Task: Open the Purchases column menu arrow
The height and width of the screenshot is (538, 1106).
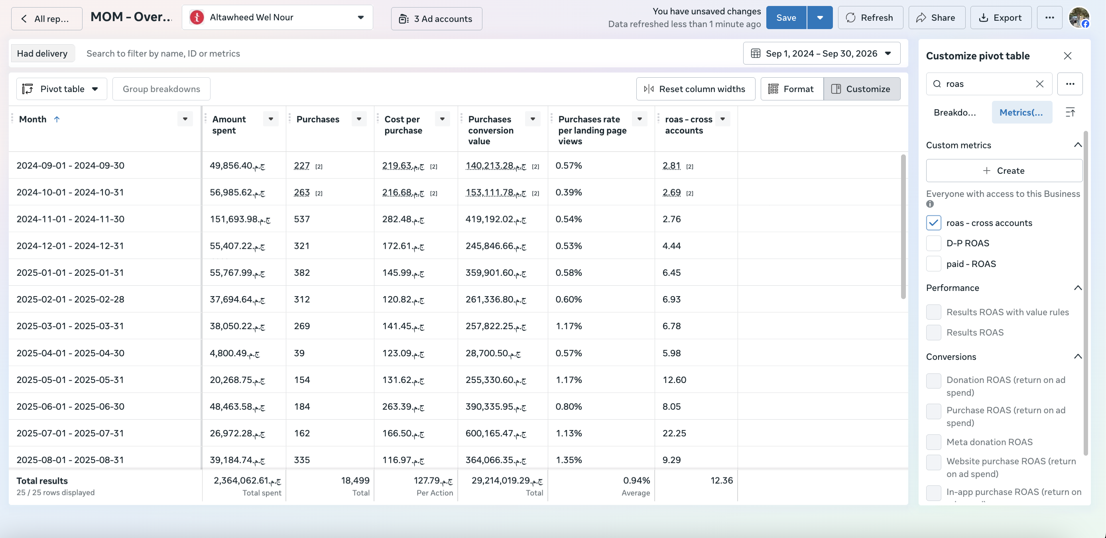Action: (359, 119)
